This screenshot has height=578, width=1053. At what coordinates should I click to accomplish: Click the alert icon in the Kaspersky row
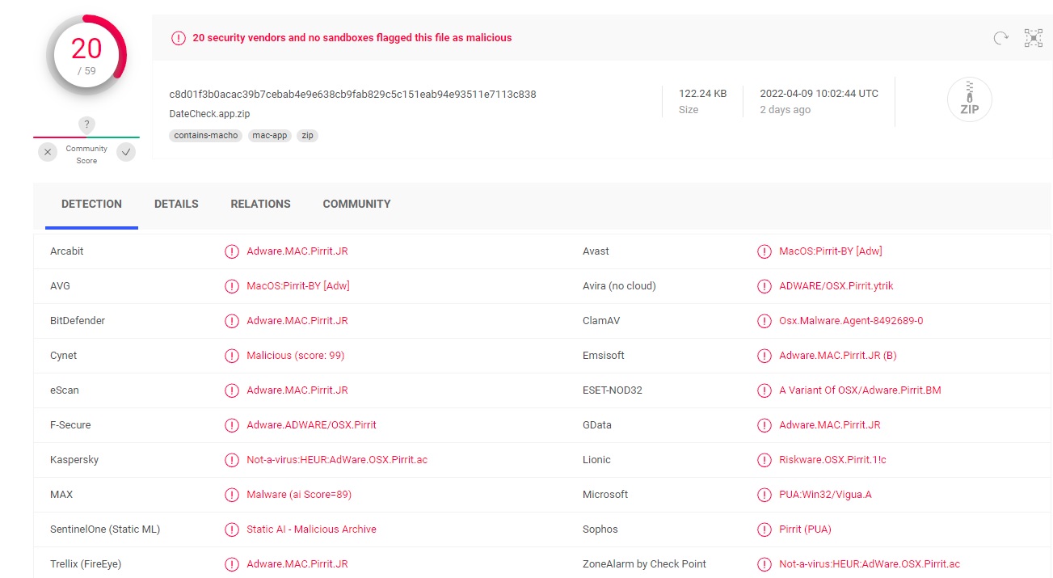[x=232, y=460]
